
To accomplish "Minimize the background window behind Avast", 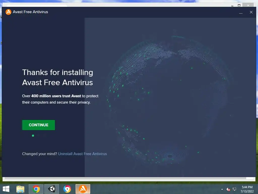I will point(232,6).
